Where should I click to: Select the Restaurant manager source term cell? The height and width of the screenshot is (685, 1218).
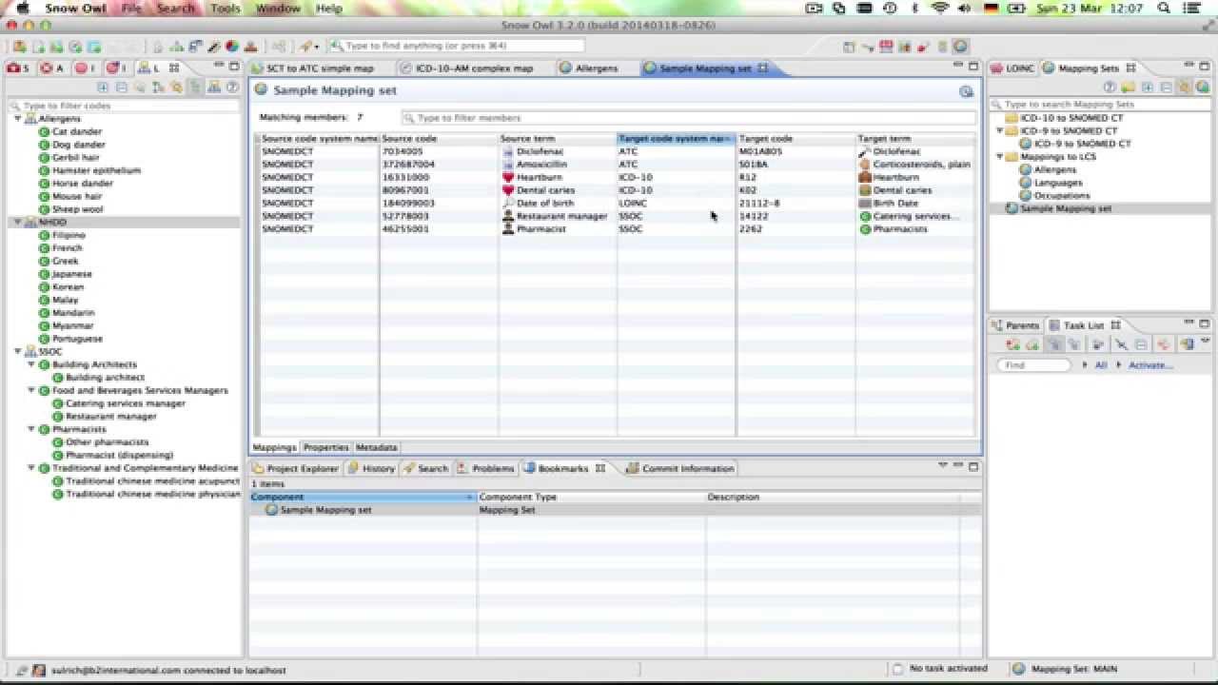(558, 216)
